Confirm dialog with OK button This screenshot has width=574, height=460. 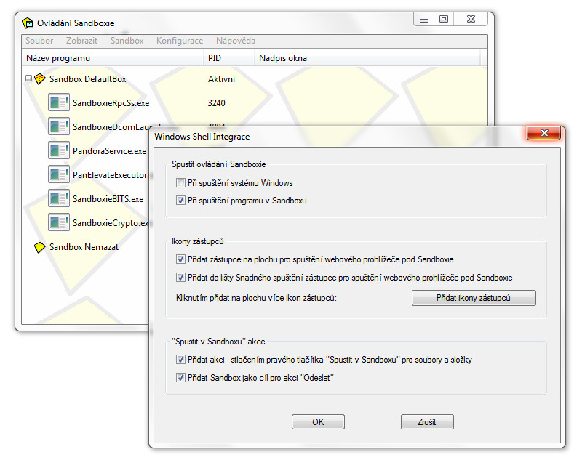coord(318,422)
